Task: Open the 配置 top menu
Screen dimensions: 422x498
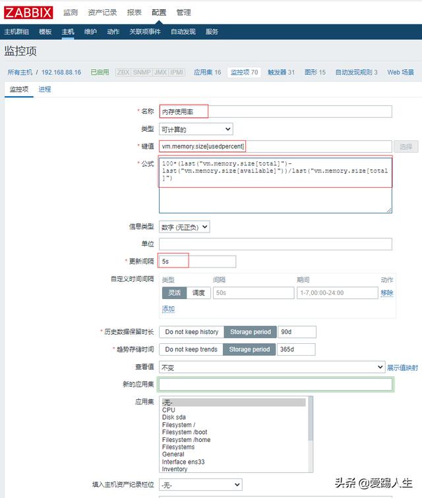Action: coord(159,13)
